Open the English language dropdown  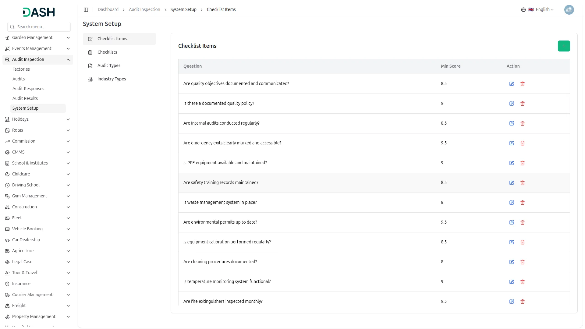coord(544,10)
